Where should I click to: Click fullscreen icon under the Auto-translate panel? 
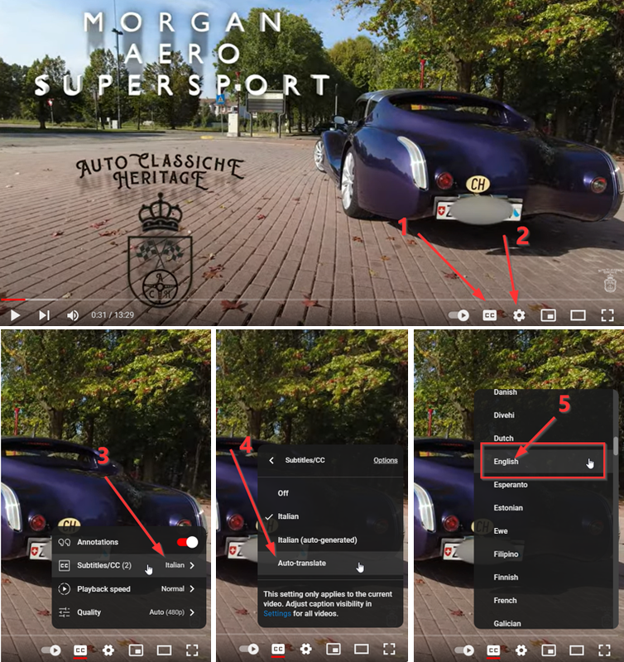389,649
